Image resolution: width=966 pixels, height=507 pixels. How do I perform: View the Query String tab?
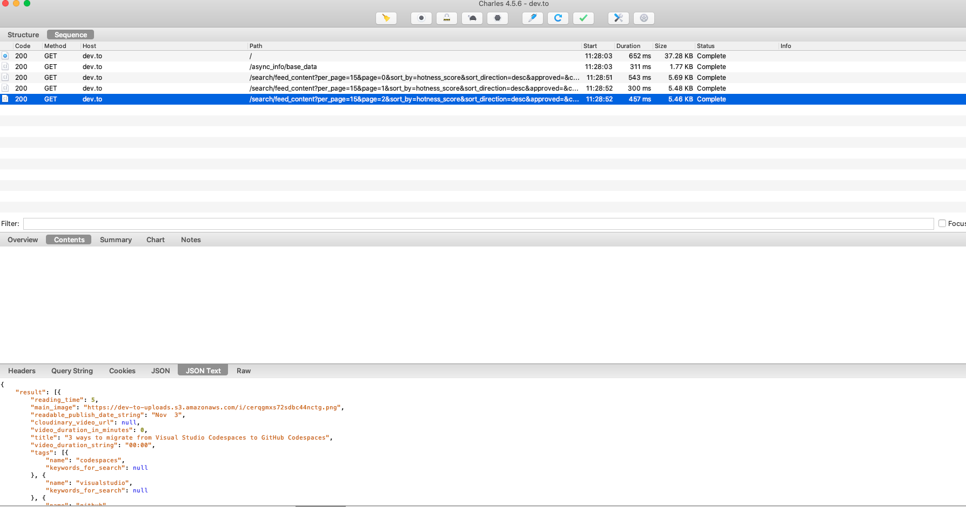click(72, 371)
